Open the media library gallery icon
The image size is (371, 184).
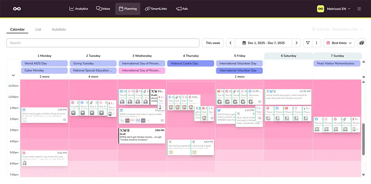(x=361, y=43)
